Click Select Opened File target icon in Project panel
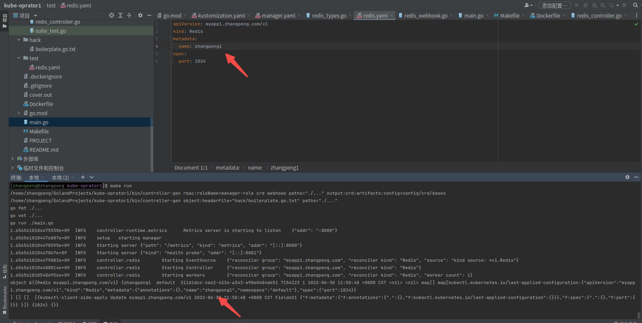Image resolution: width=642 pixels, height=323 pixels. (x=112, y=15)
